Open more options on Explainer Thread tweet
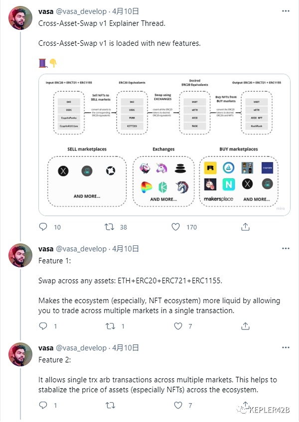The width and height of the screenshot is (299, 422). pos(285,11)
